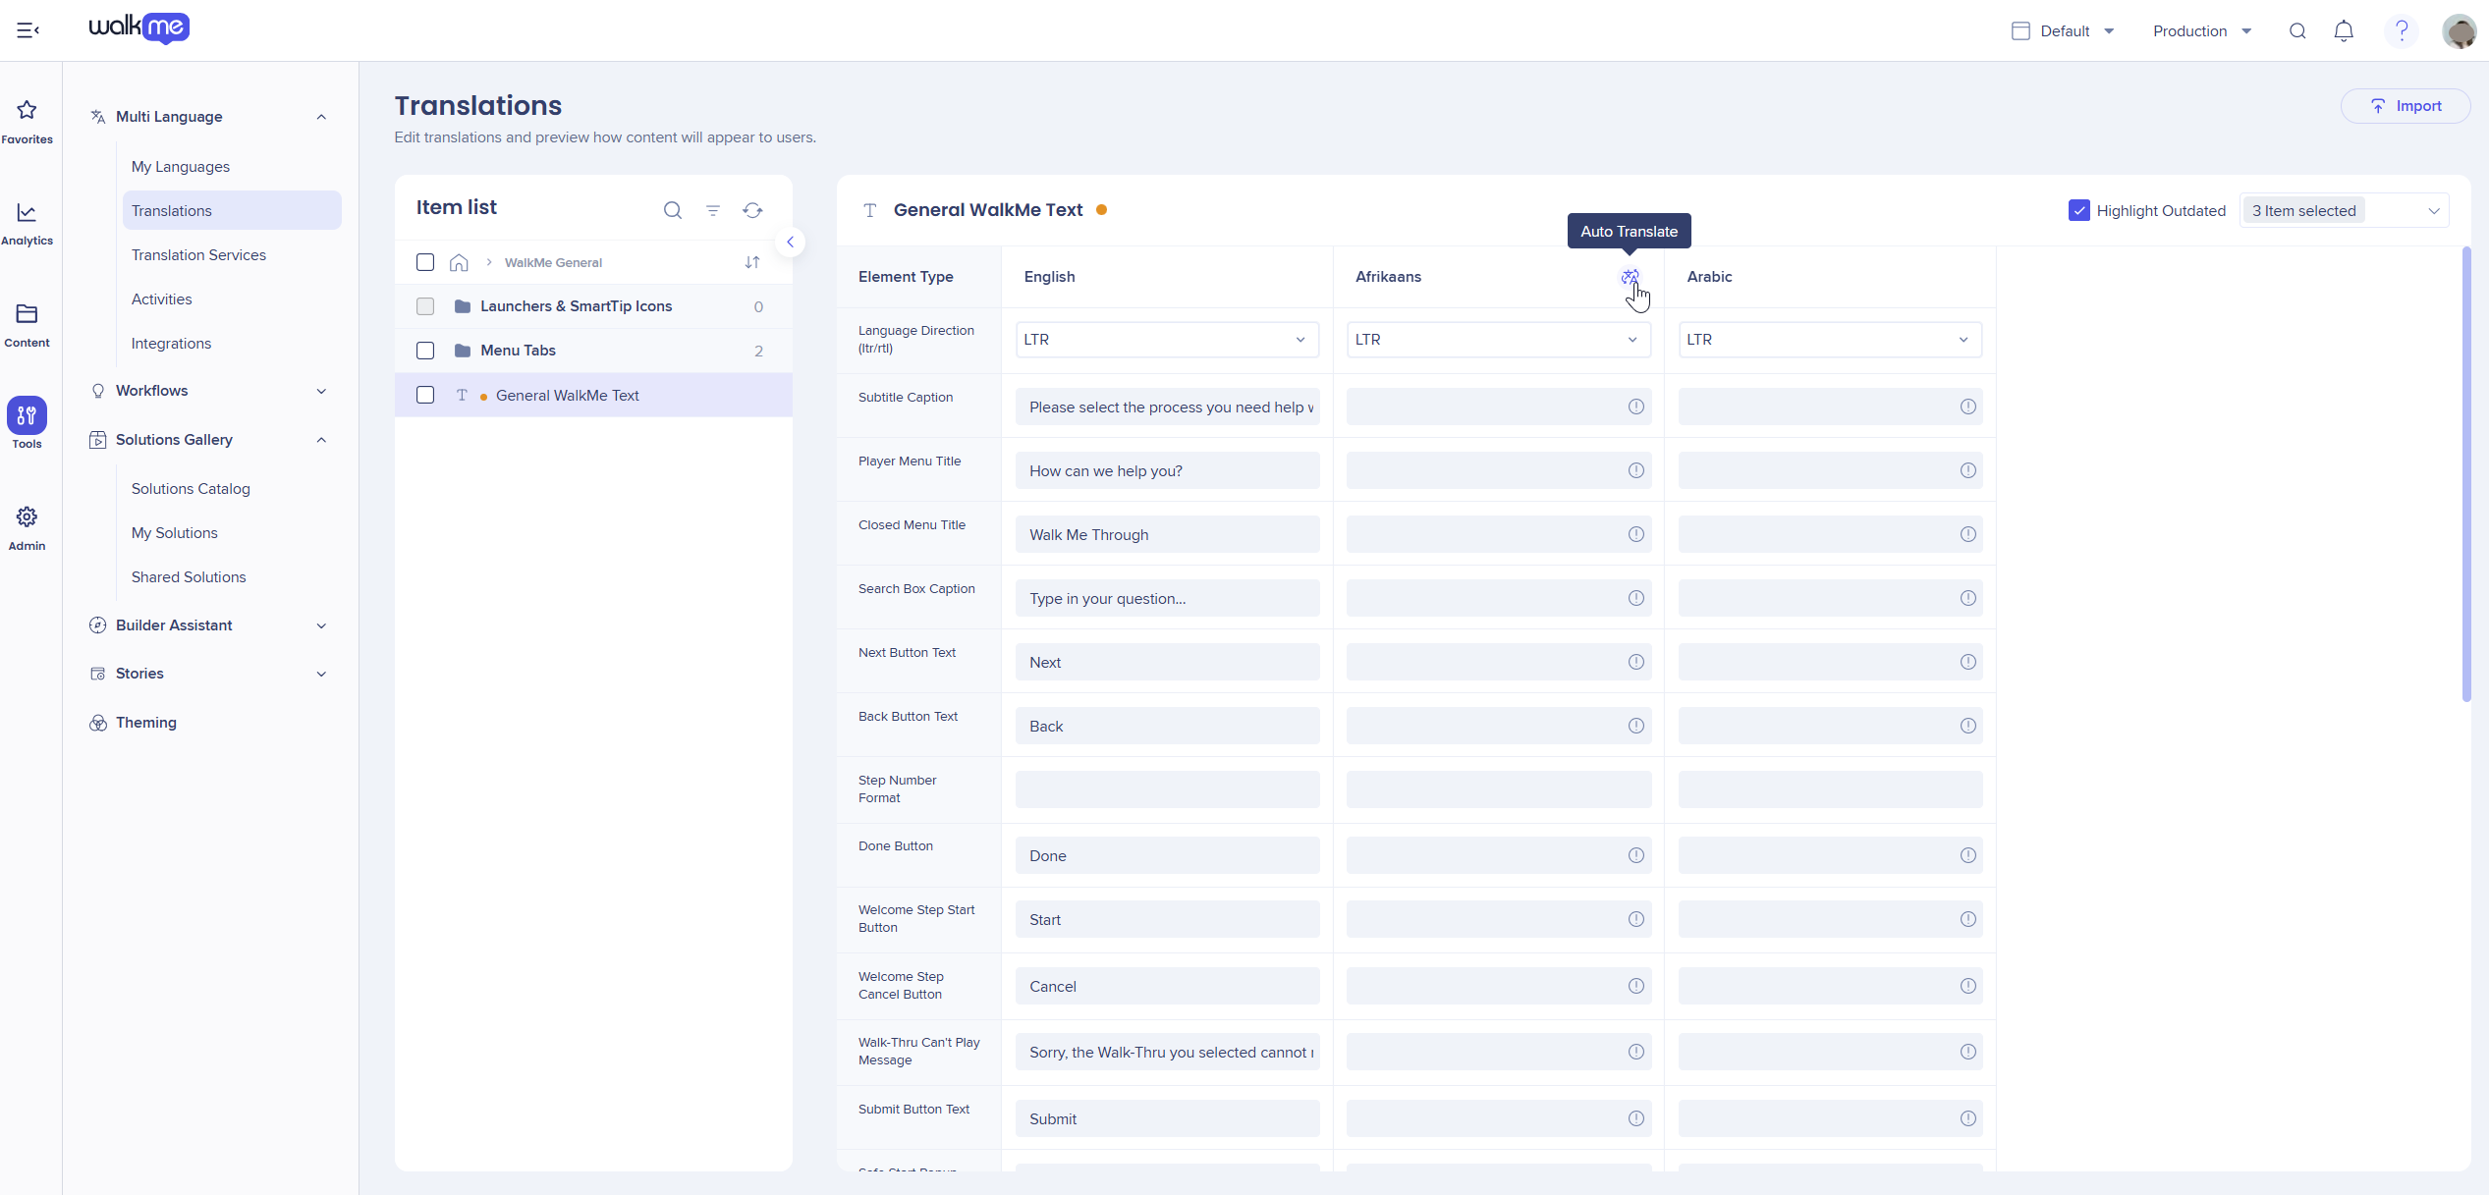Screen dimensions: 2489x1195
Task: Click the Import button
Action: pos(2405,106)
